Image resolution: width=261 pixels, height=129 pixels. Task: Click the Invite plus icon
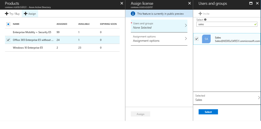tap(200, 14)
